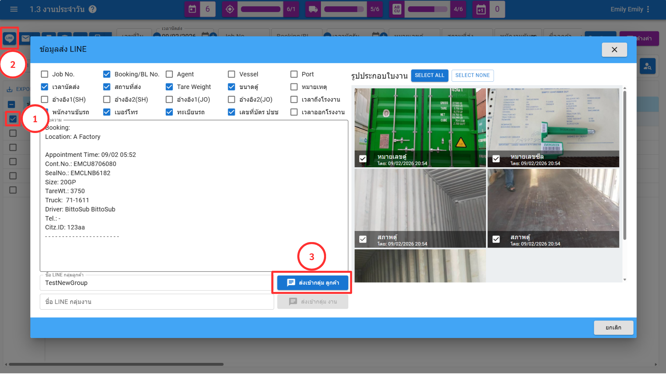This screenshot has width=666, height=374.
Task: Click the user search icon
Action: click(x=647, y=66)
